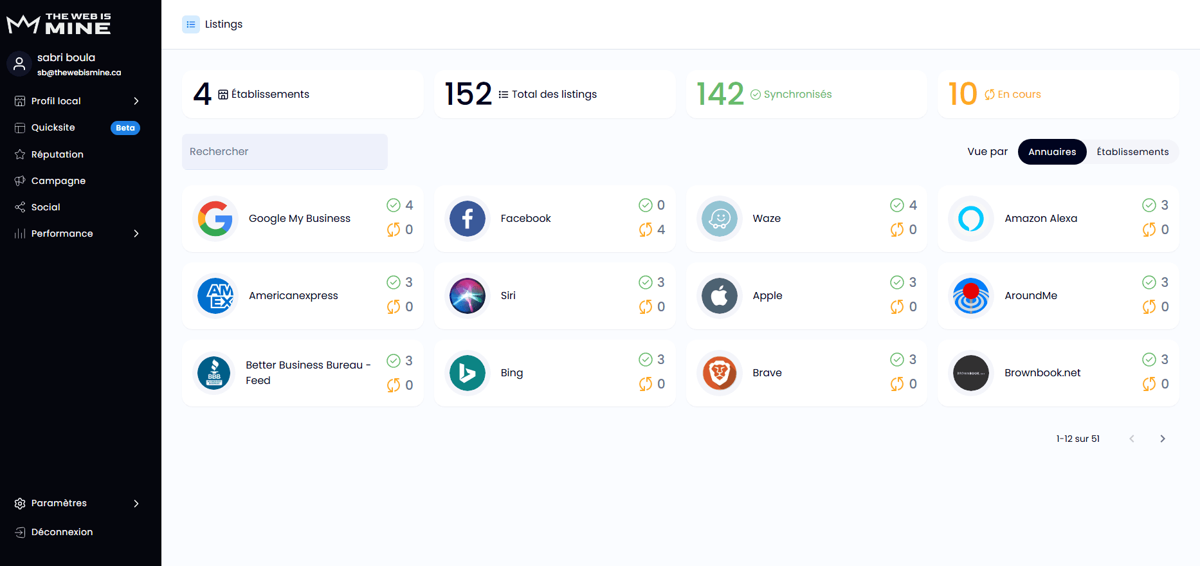
Task: Expand the Performance menu chevron
Action: [x=136, y=233]
